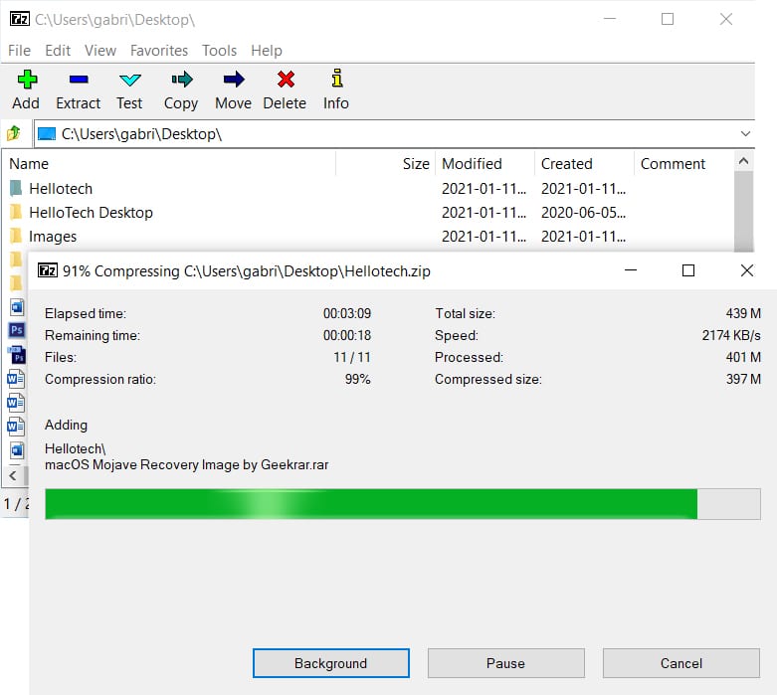This screenshot has width=777, height=695.
Task: Open the Favorites menu
Action: click(159, 51)
